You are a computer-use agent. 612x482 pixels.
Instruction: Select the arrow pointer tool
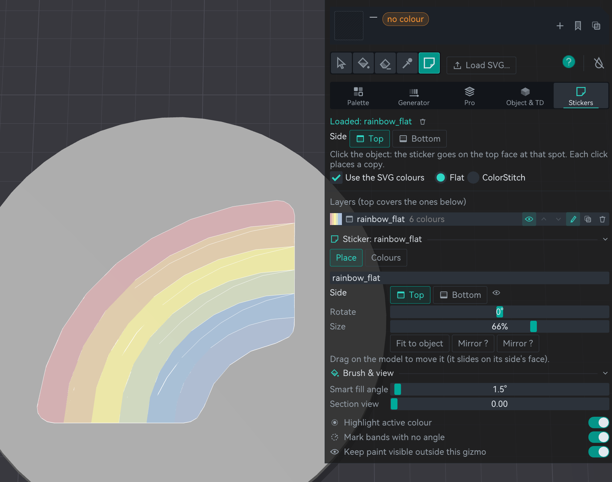341,63
